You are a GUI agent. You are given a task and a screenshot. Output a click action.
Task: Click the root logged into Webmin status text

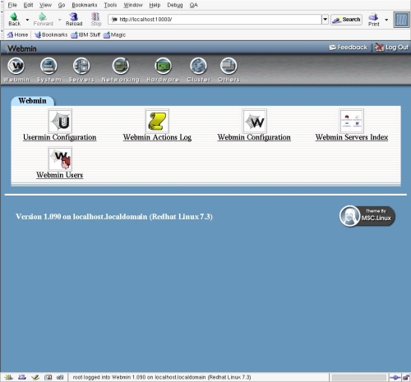coord(162,377)
